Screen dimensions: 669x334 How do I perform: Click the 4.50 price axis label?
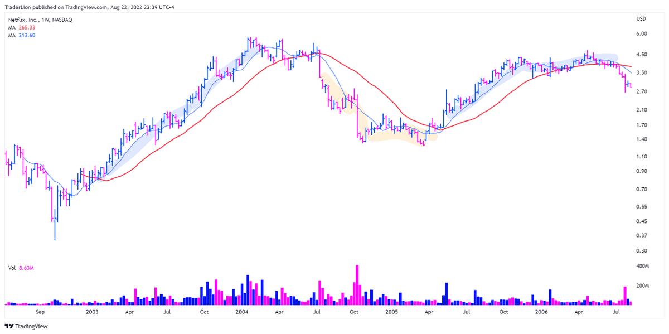coord(641,55)
